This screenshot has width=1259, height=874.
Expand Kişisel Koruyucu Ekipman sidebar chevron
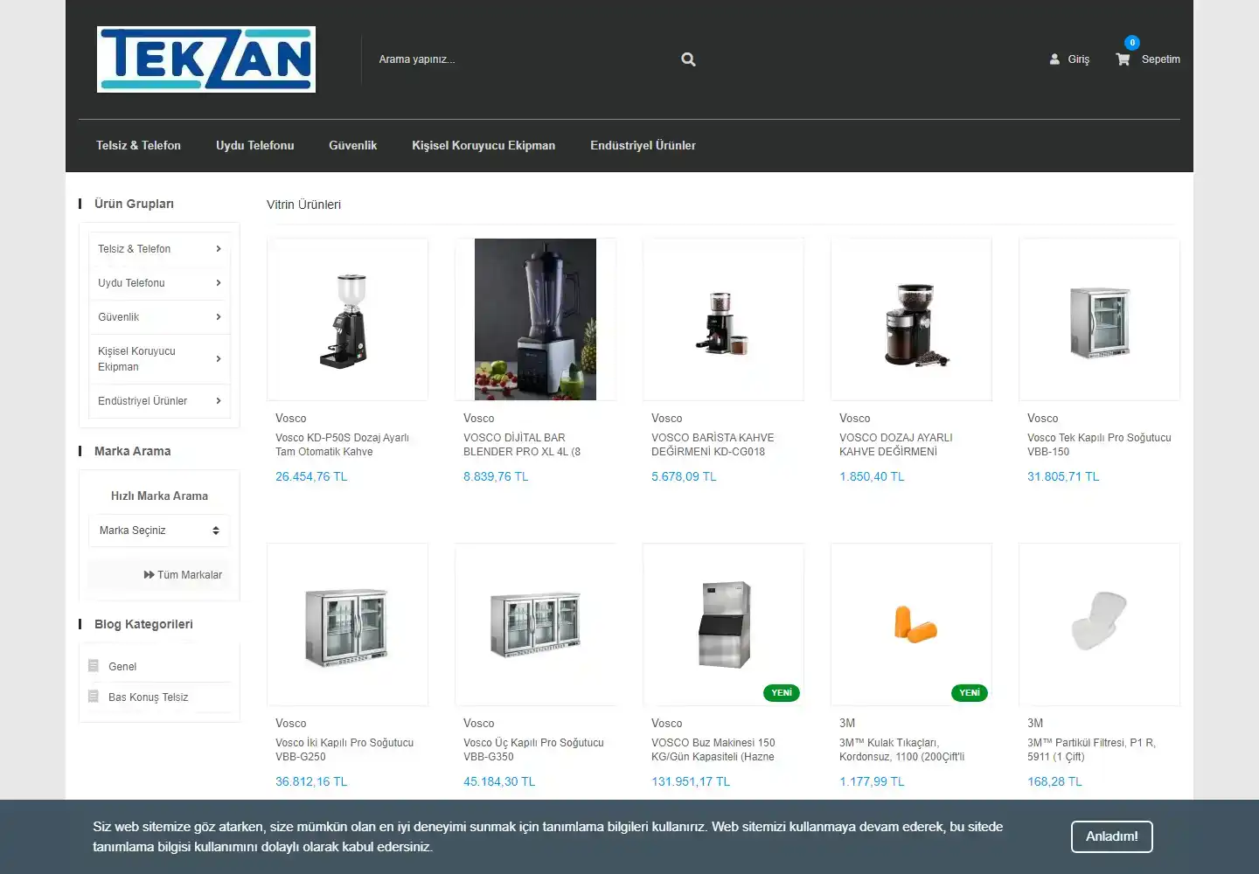coord(219,359)
